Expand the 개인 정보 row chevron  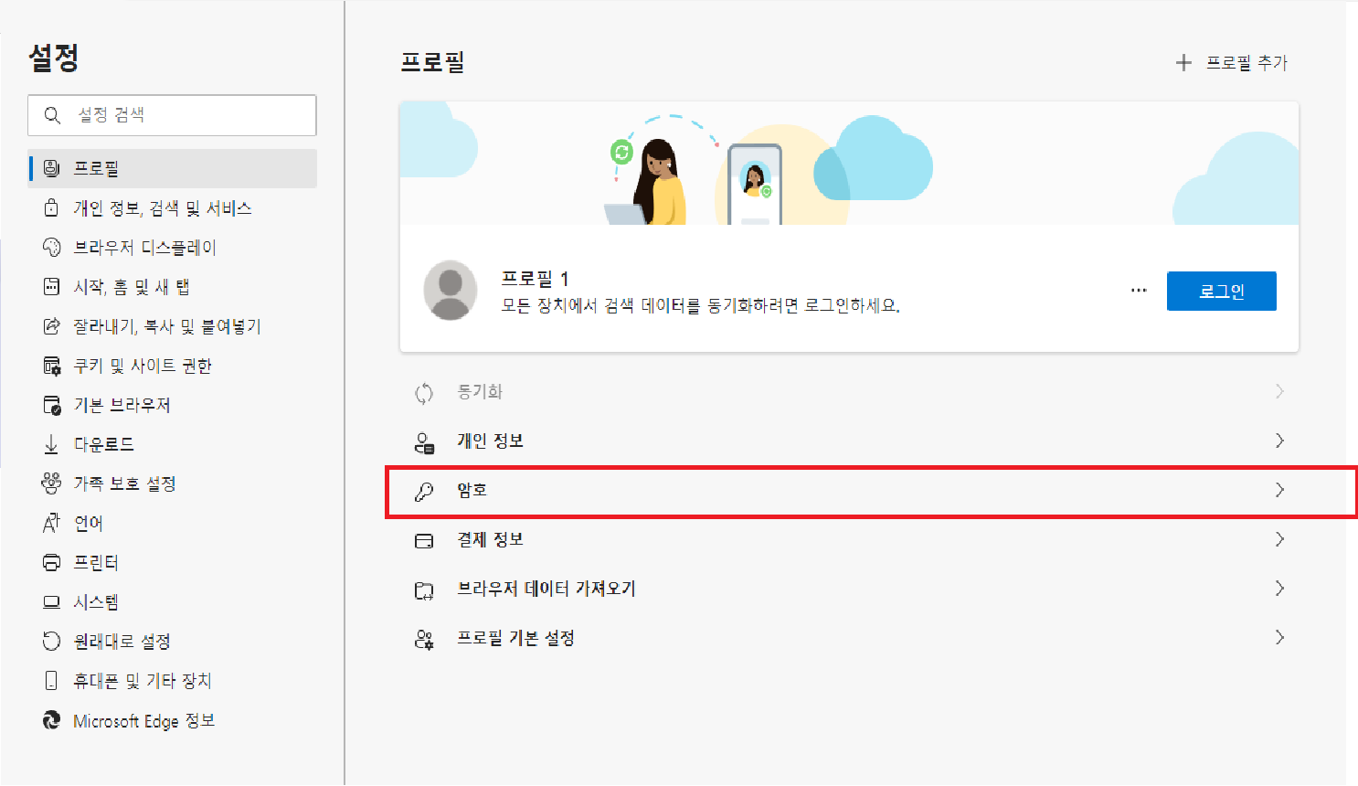tap(1279, 441)
